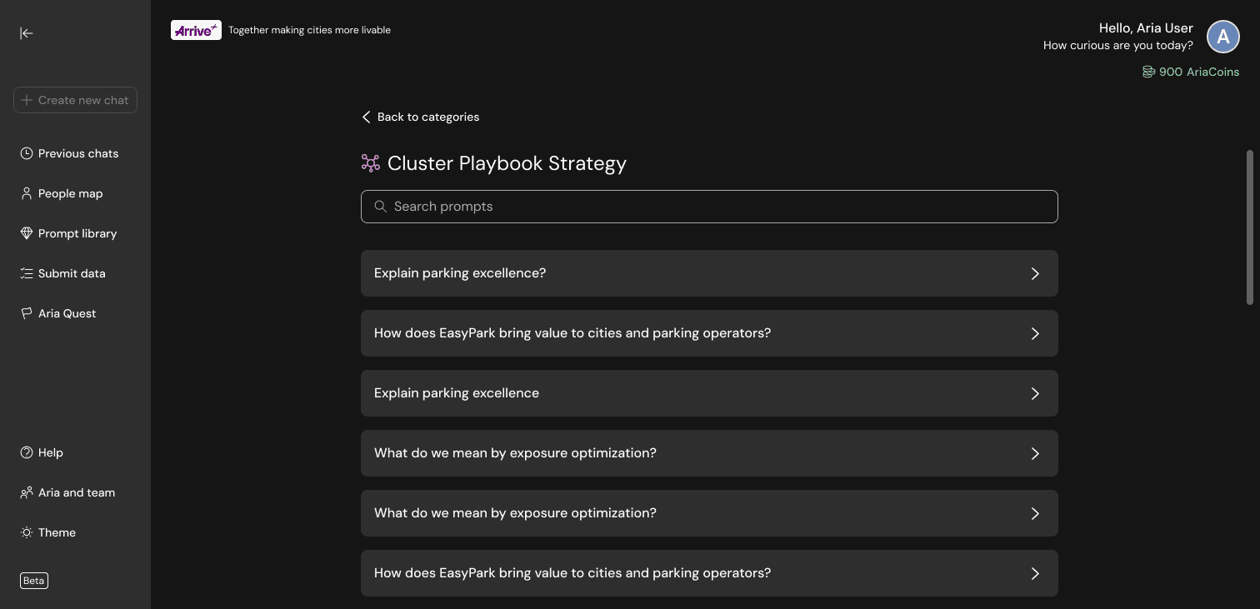Open Submit data in sidebar
This screenshot has width=1260, height=609.
pos(72,273)
